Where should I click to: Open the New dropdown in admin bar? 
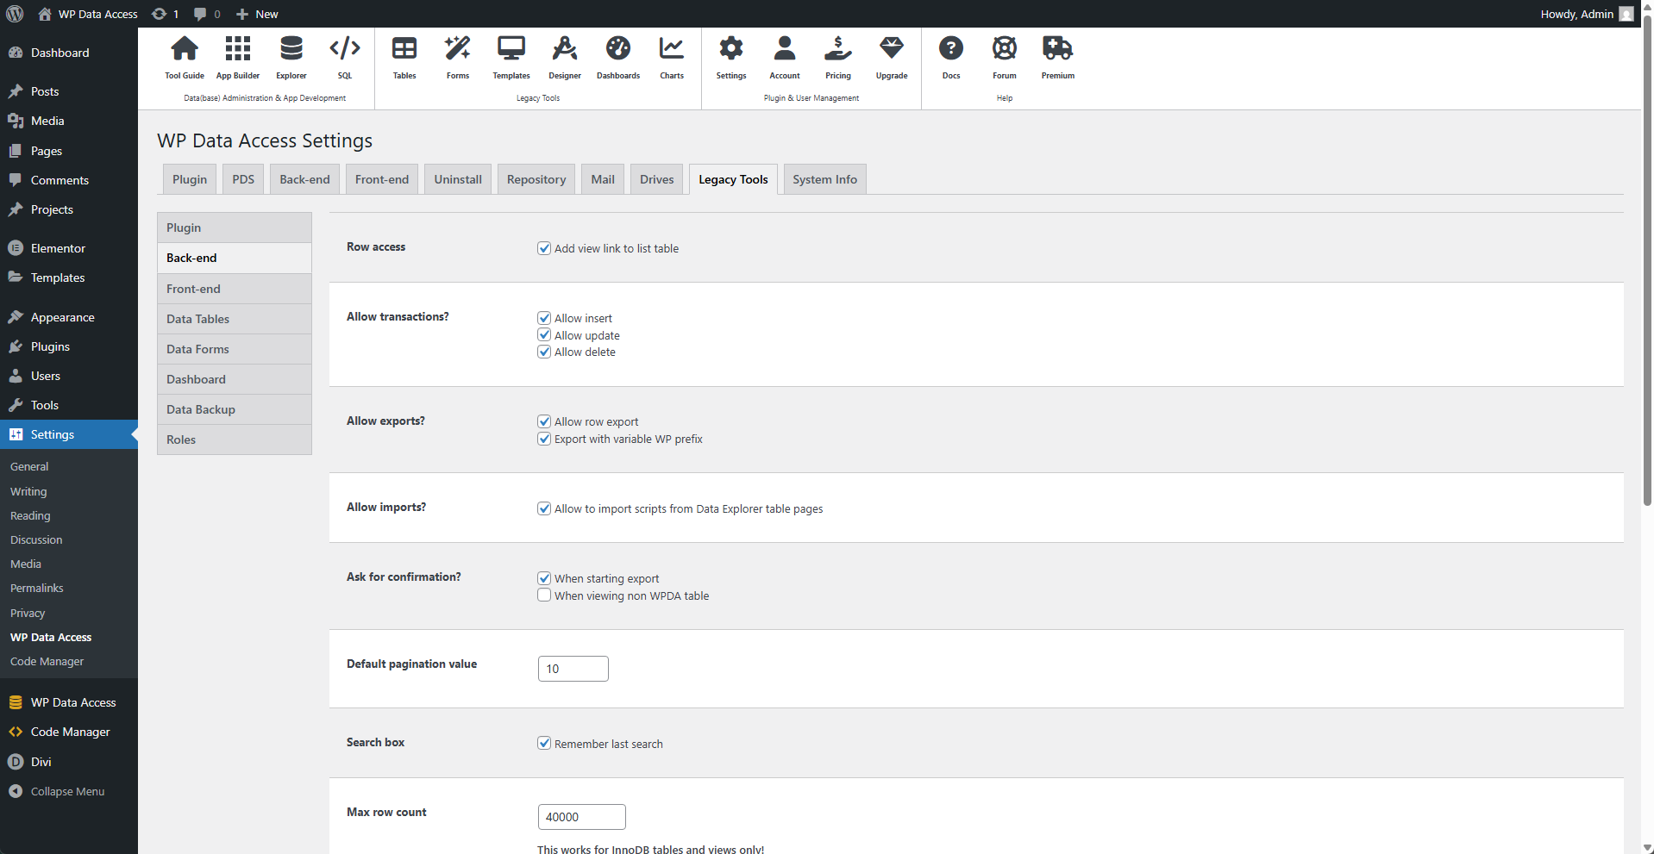pos(256,14)
